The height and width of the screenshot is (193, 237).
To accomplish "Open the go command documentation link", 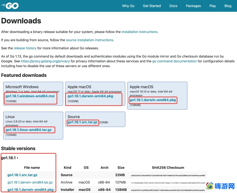I will pos(174,61).
